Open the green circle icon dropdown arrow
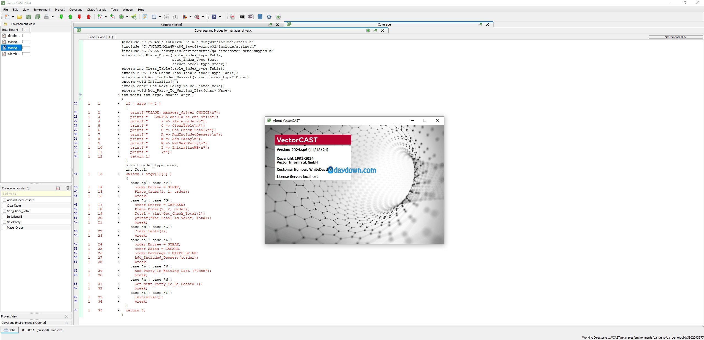The width and height of the screenshot is (704, 340). tap(127, 17)
